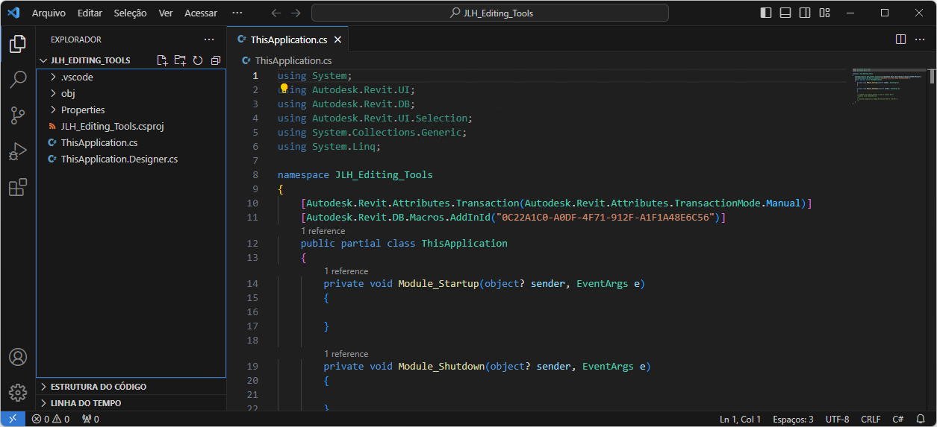Click the VS Code logo icon
937x427 pixels.
point(13,13)
